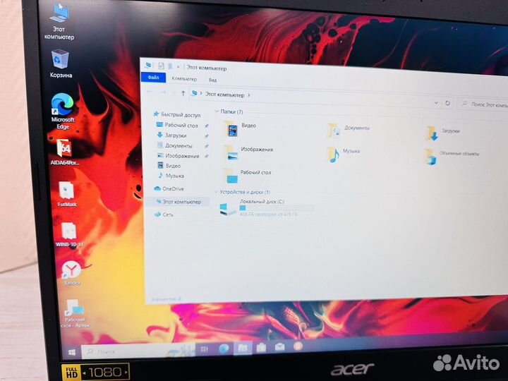Open the Windows Start button
This screenshot has height=381, width=508.
point(72,352)
